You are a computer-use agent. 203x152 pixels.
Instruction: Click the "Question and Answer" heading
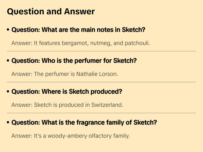pos(51,11)
